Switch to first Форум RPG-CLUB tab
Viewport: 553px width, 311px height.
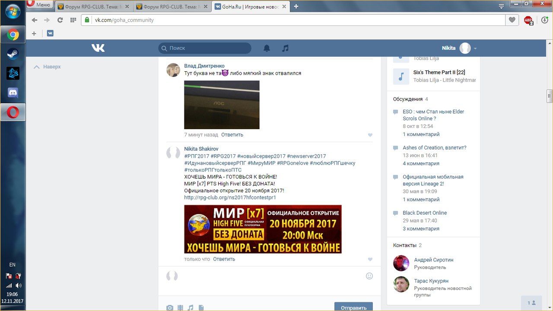click(x=92, y=6)
